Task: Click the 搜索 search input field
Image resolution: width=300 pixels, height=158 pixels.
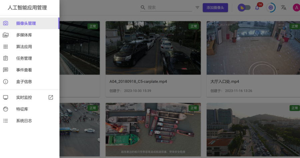Action: click(x=169, y=7)
